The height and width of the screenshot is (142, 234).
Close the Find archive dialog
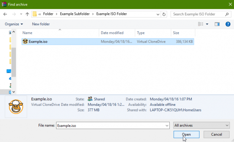click(x=230, y=4)
